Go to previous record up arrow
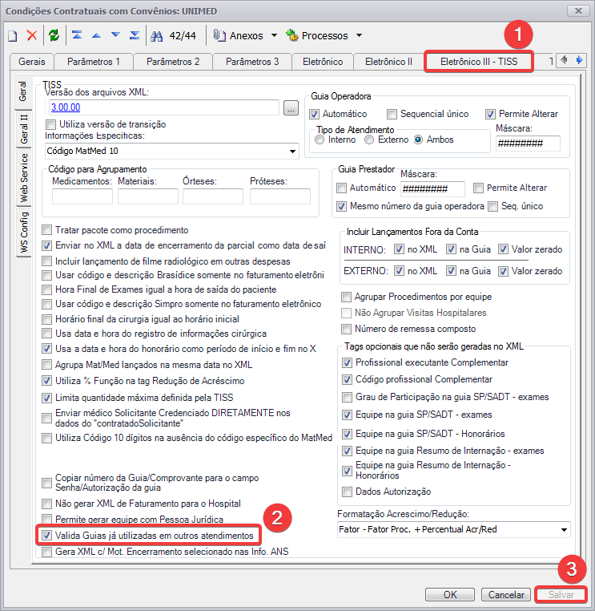This screenshot has height=611, width=595. pos(97,35)
